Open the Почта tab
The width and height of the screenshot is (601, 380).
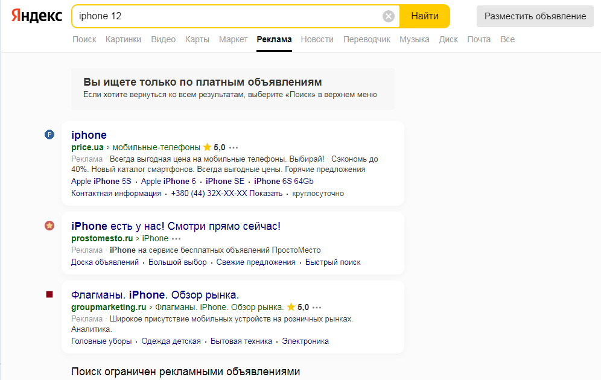tap(479, 39)
